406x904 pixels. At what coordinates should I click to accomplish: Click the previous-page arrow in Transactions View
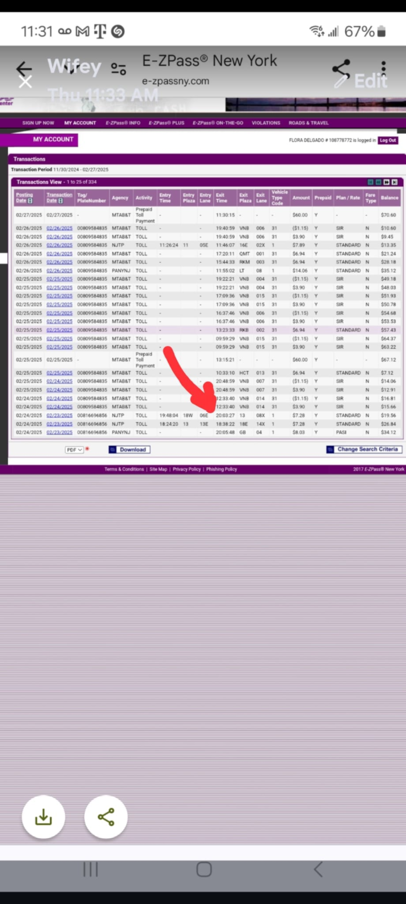[379, 182]
